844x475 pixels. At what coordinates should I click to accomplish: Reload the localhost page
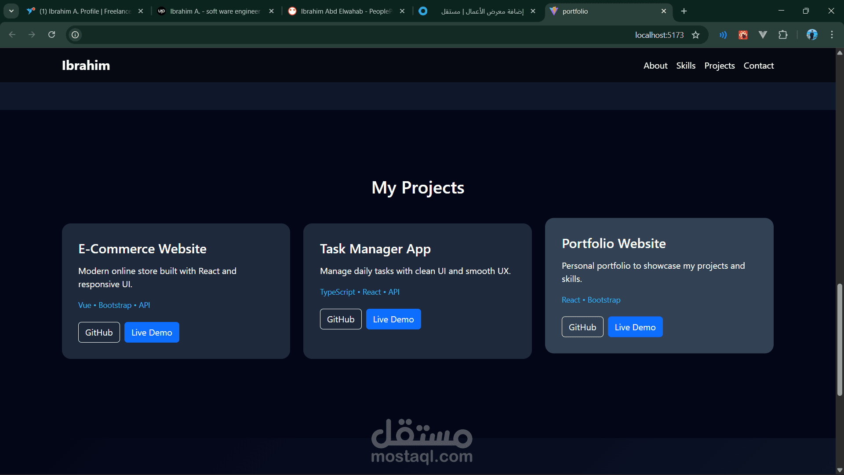[x=51, y=35]
